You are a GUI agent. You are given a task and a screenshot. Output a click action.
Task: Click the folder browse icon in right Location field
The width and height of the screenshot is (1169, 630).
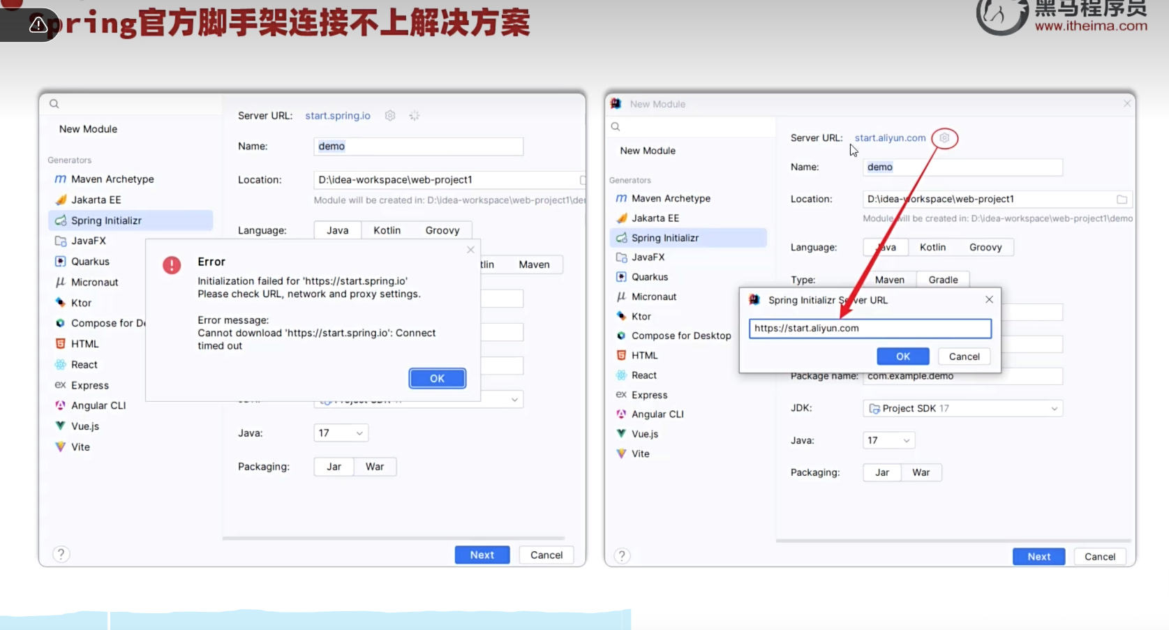1122,200
